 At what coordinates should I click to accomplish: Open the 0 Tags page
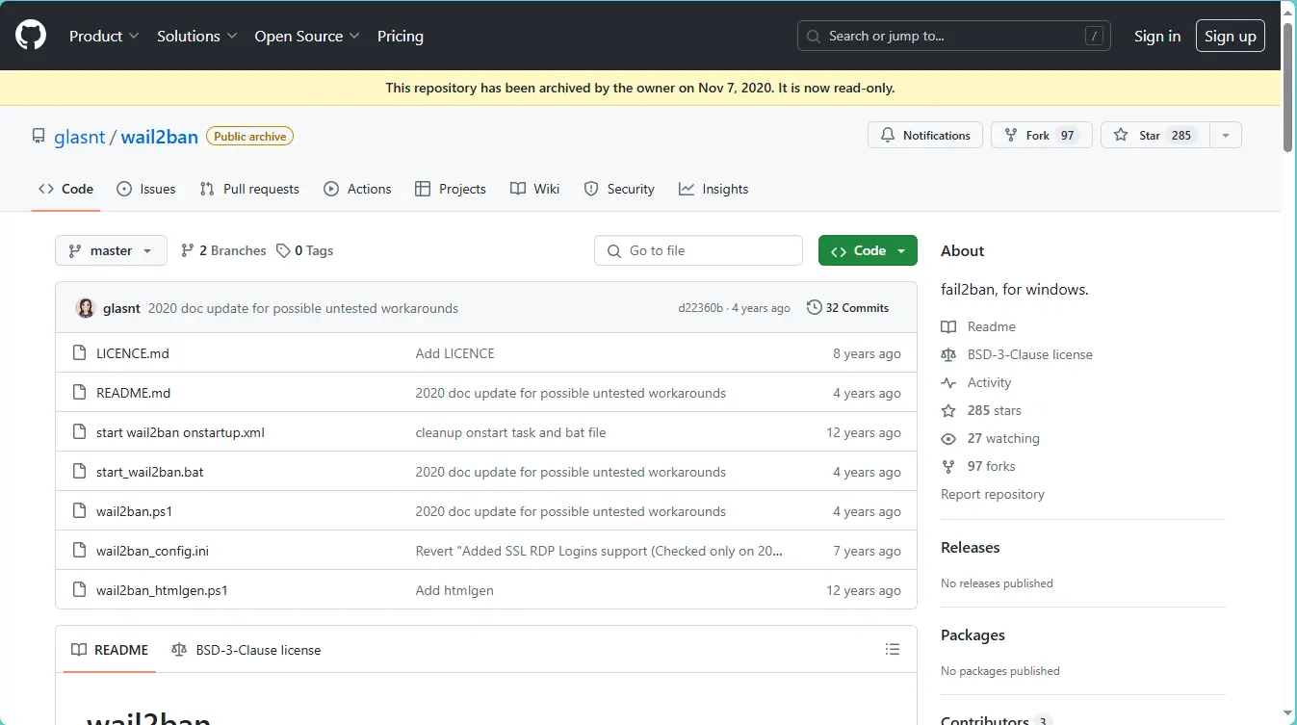[x=304, y=250]
